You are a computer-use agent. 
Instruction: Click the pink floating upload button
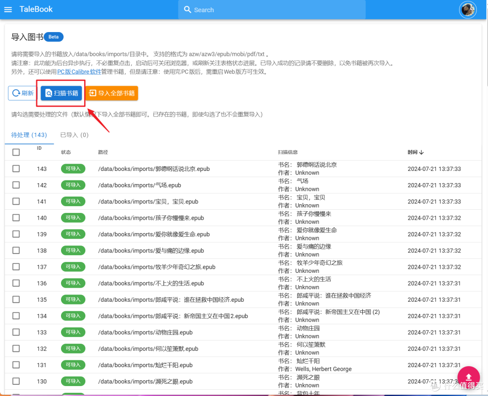[469, 378]
